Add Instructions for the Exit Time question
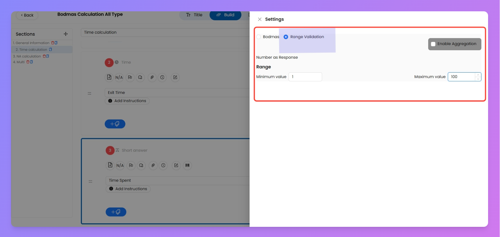The width and height of the screenshot is (500, 237). [x=127, y=101]
